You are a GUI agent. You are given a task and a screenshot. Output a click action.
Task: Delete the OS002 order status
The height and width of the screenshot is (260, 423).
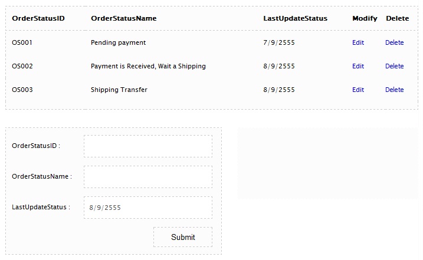coord(394,66)
